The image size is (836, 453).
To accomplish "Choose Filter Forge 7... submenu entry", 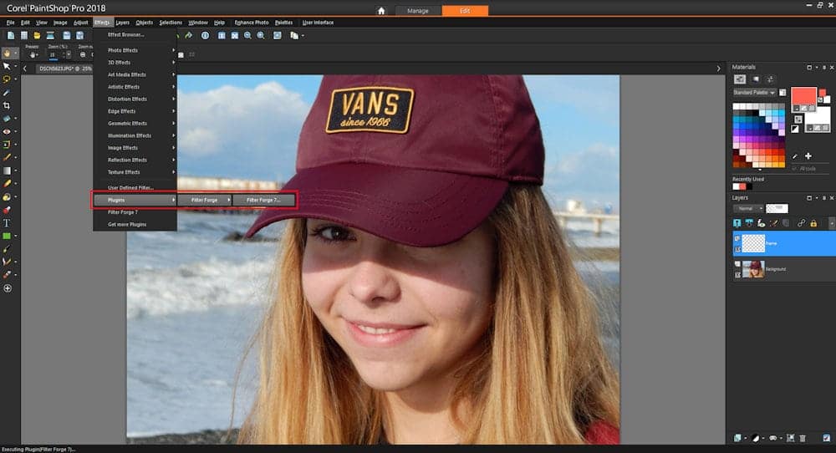I will click(263, 200).
